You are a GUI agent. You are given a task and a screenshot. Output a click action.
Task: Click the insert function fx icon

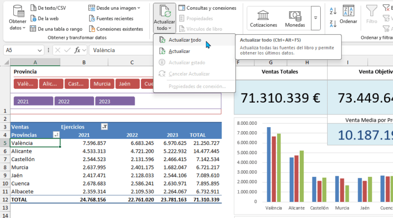(x=77, y=50)
